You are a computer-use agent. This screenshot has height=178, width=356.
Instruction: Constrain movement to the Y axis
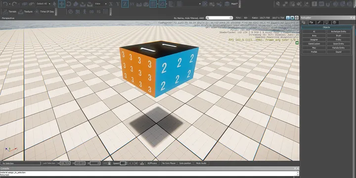tap(118, 4)
